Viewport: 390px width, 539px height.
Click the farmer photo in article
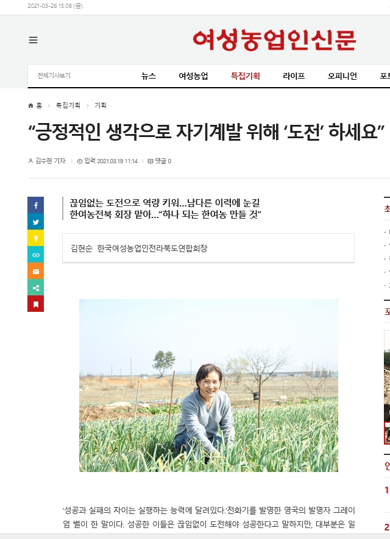click(208, 386)
